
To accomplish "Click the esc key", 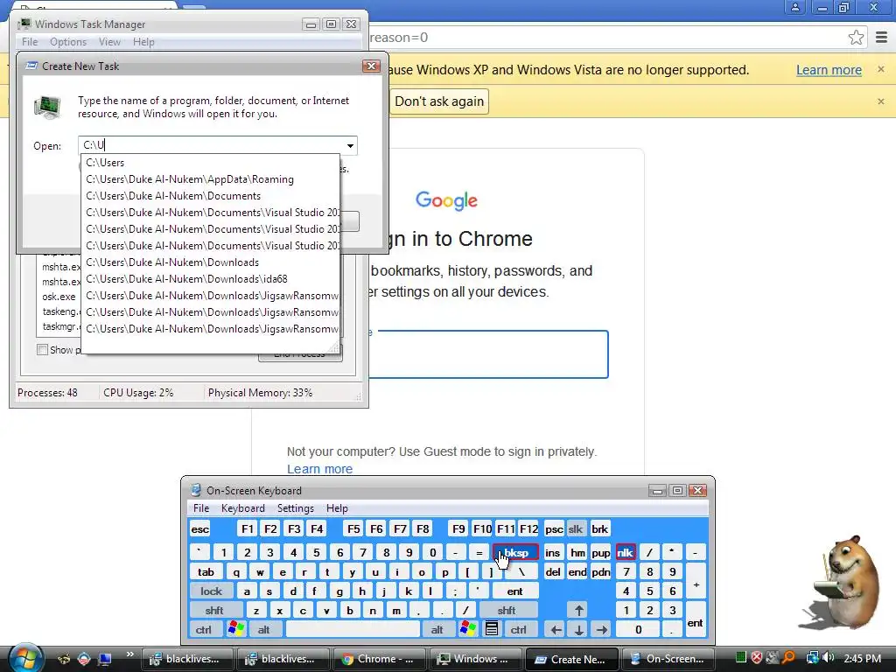I will 200,529.
